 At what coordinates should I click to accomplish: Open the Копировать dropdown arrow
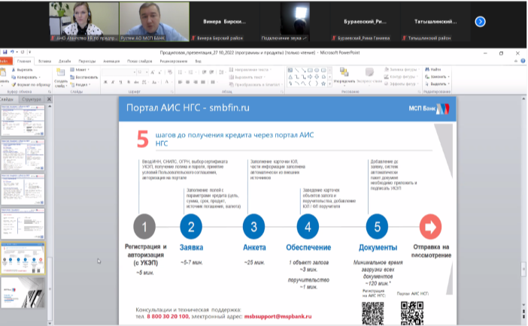point(40,77)
